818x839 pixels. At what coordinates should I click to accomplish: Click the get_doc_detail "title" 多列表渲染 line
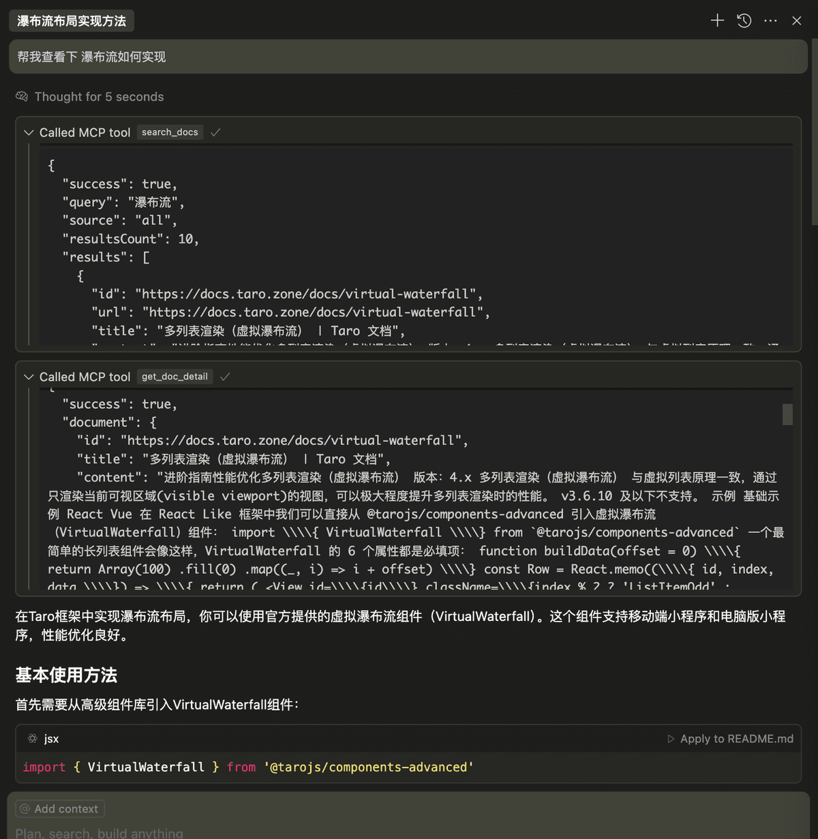coord(234,459)
